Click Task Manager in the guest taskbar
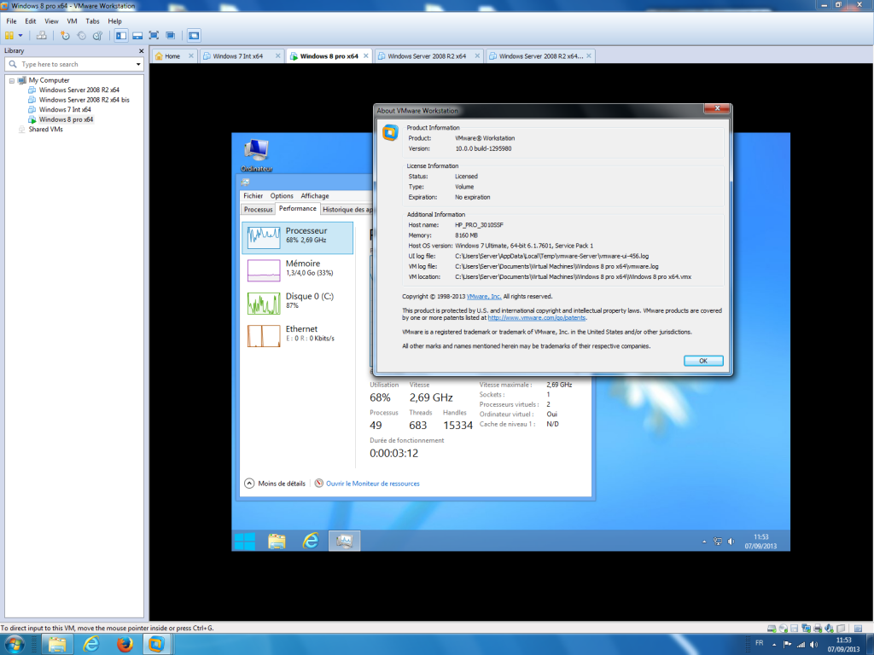874x655 pixels. pyautogui.click(x=345, y=541)
